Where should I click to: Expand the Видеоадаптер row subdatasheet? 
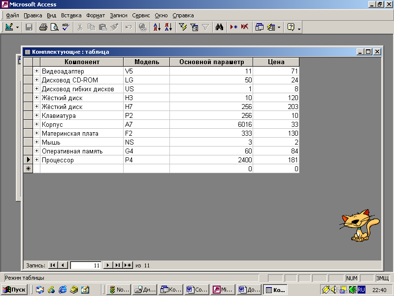click(x=36, y=71)
